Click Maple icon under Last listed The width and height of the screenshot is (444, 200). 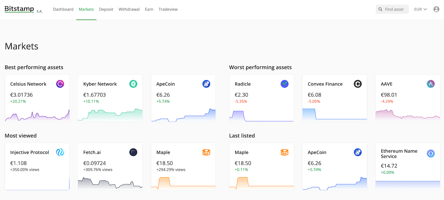(284, 152)
